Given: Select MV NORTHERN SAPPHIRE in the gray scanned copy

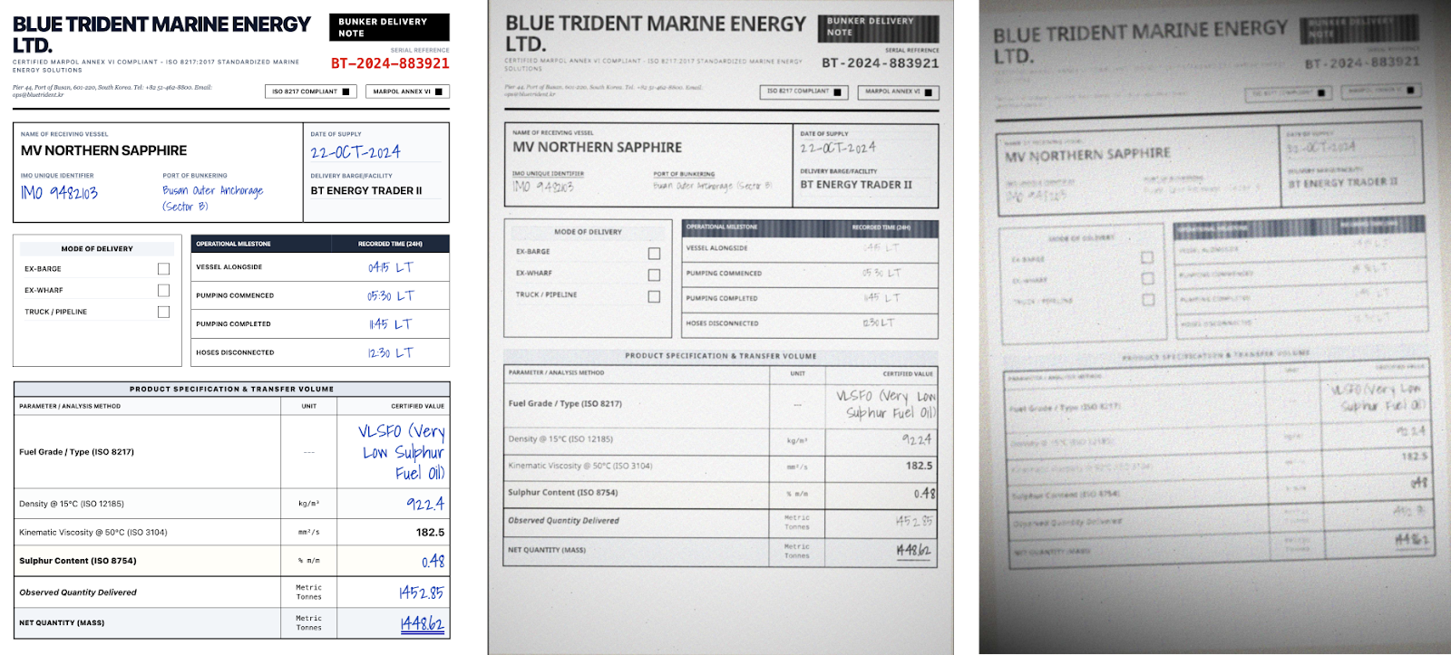Looking at the screenshot, I should coord(598,147).
